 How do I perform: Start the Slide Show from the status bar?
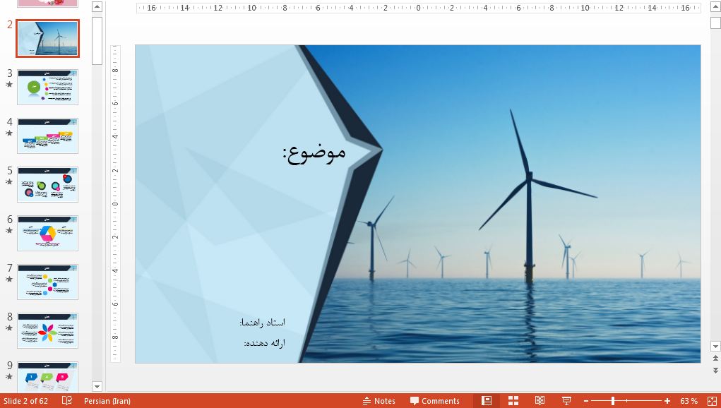tap(566, 400)
